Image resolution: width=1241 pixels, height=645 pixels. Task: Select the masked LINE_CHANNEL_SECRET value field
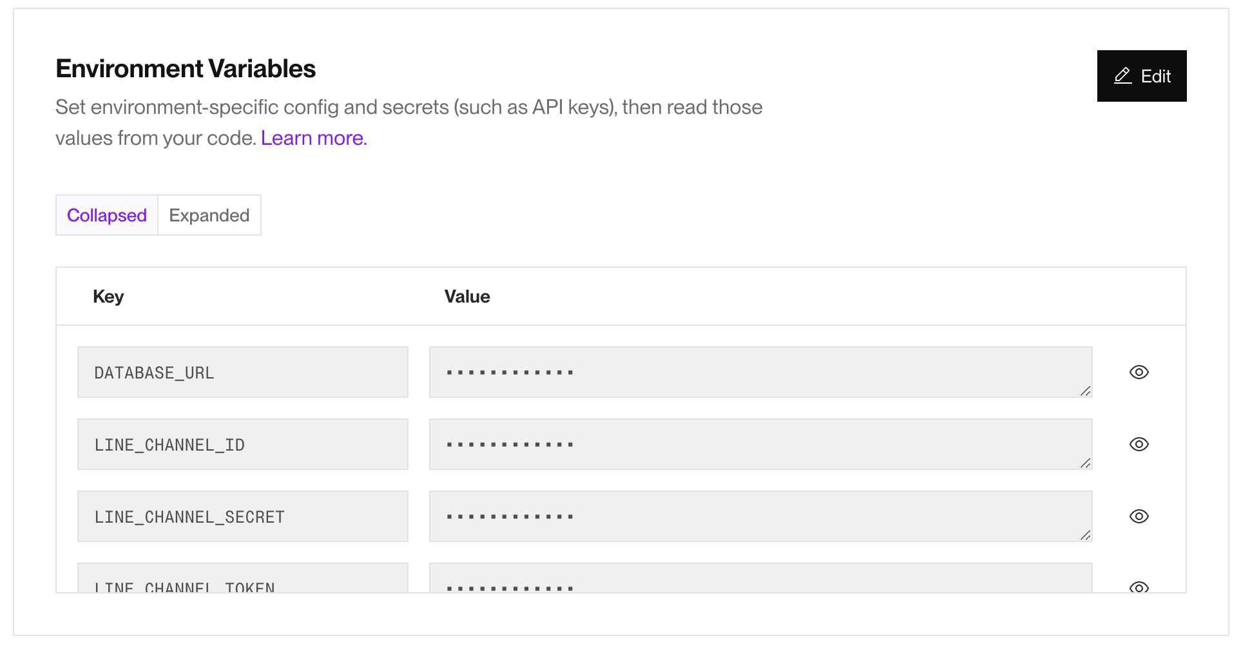click(760, 516)
